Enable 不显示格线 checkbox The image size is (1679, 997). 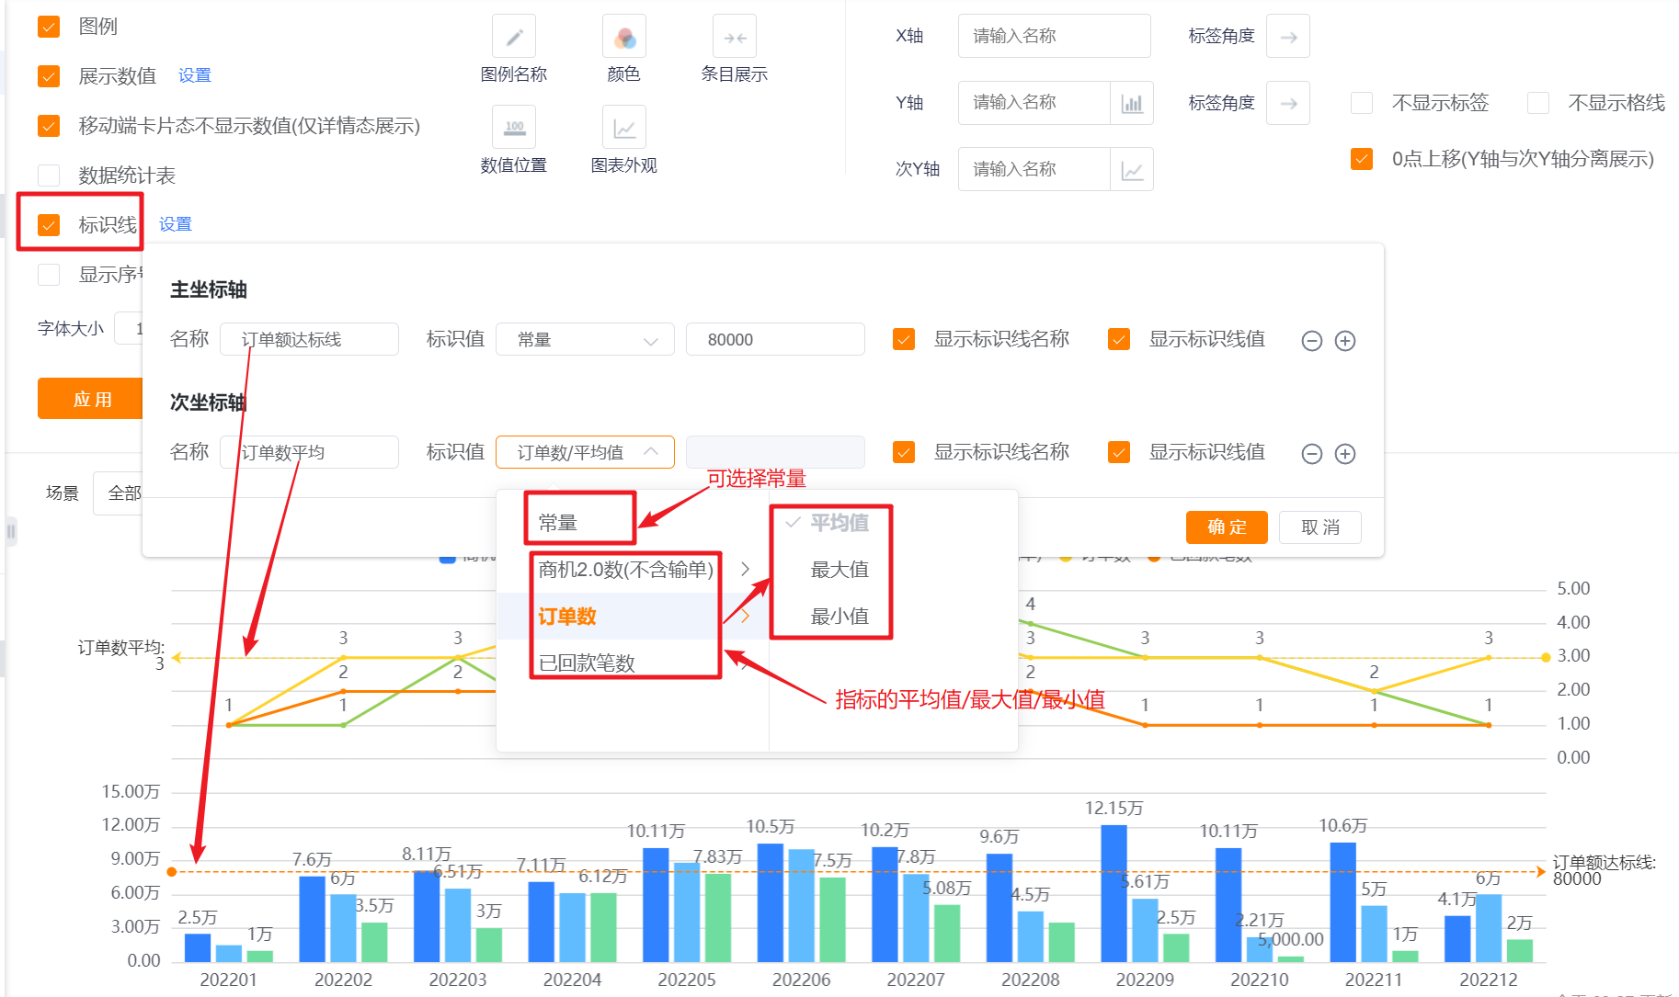[x=1538, y=103]
